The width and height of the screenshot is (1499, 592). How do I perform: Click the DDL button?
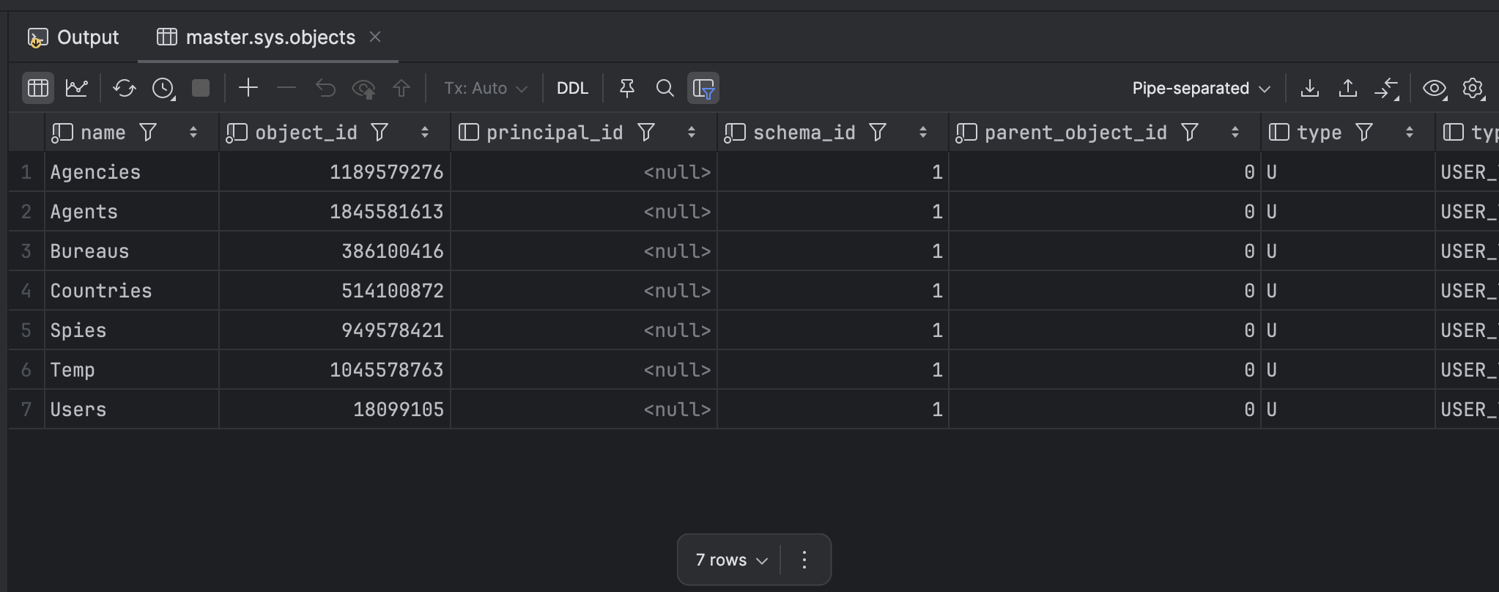pos(572,89)
